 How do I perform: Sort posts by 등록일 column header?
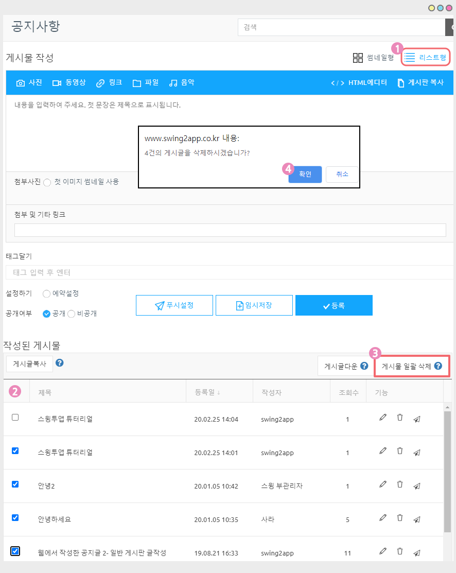(207, 393)
